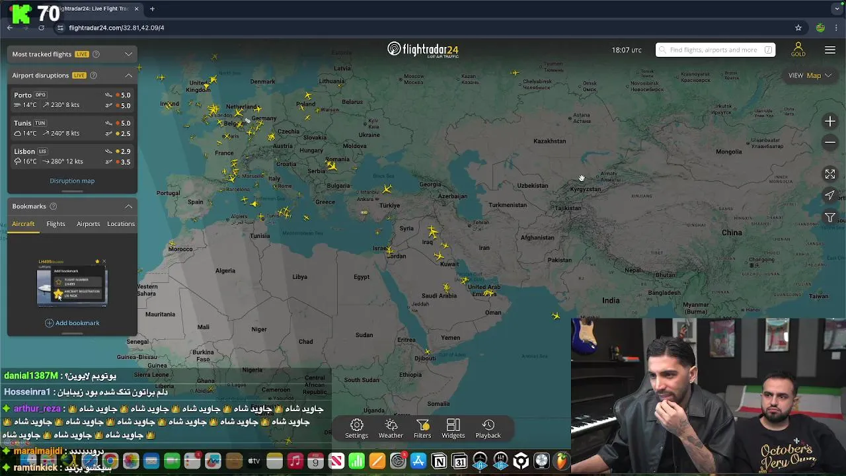Open the Filters toolbar button

pyautogui.click(x=422, y=428)
